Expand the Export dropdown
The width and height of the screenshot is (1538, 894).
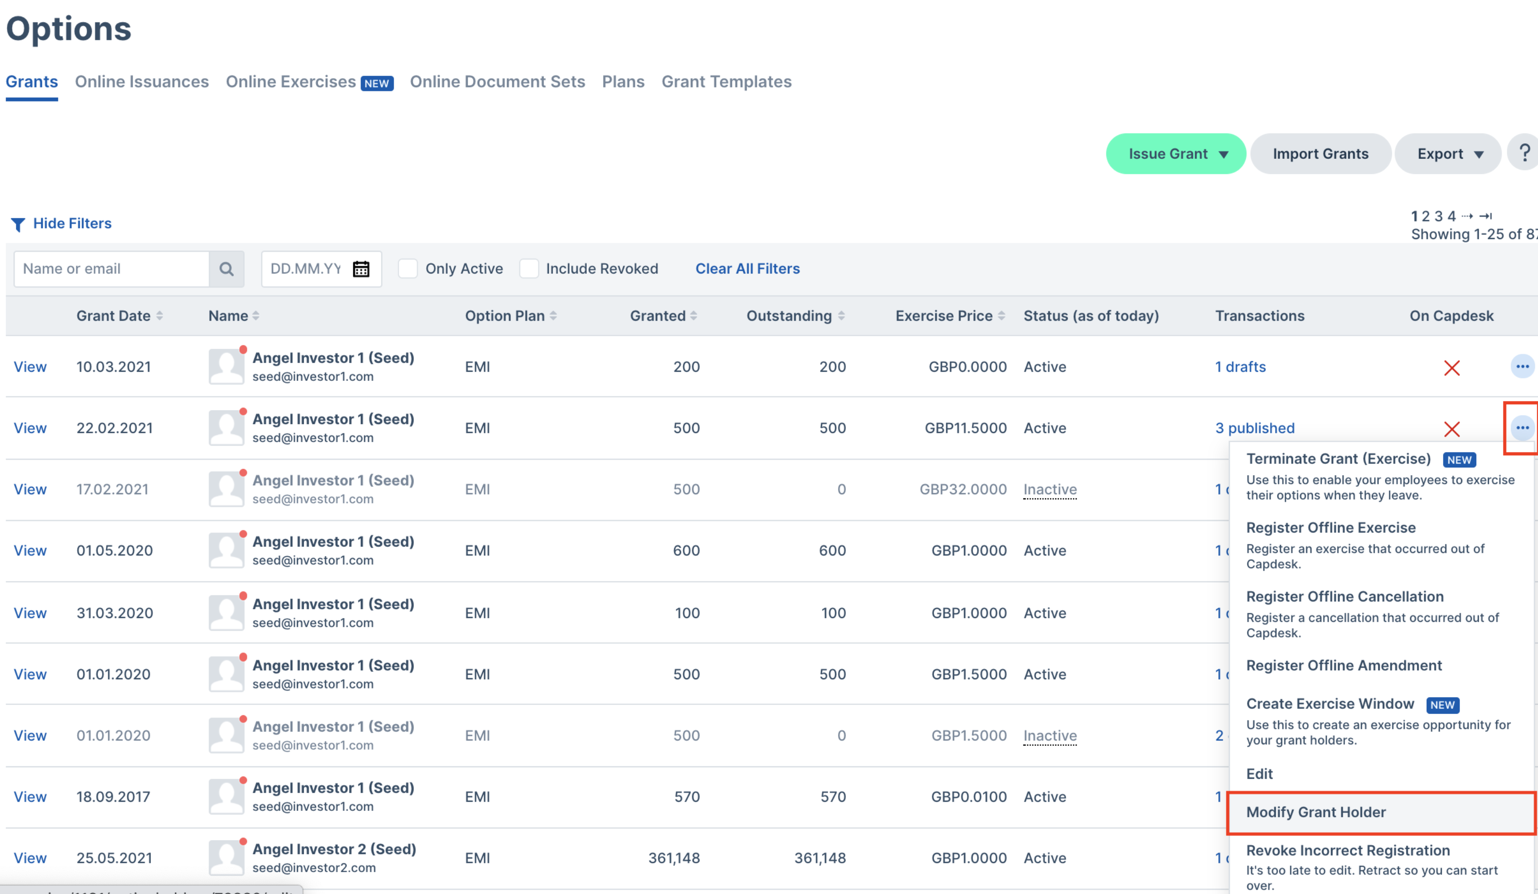pos(1448,154)
